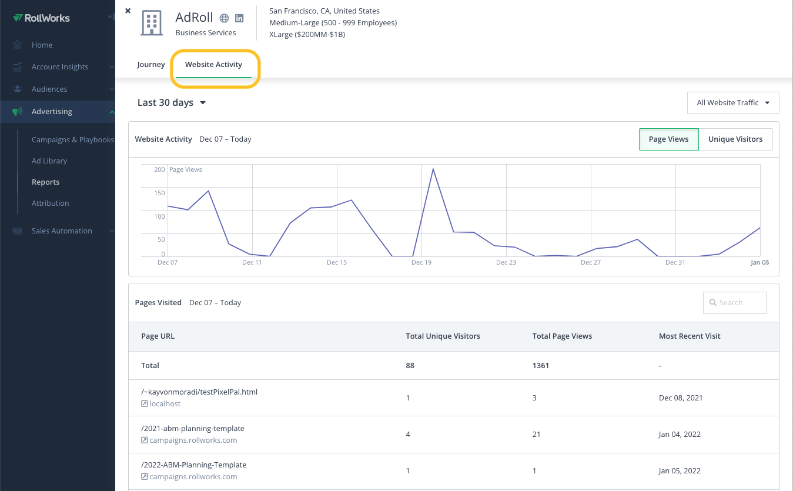Open localhost link
The height and width of the screenshot is (491, 793).
tap(165, 404)
